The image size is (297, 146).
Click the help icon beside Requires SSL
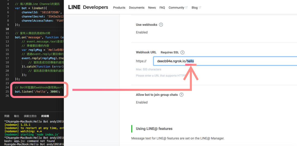point(183,53)
